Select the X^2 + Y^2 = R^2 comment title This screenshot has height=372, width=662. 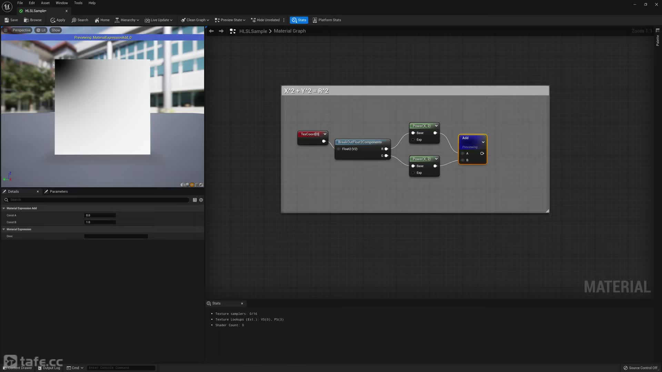click(x=306, y=91)
